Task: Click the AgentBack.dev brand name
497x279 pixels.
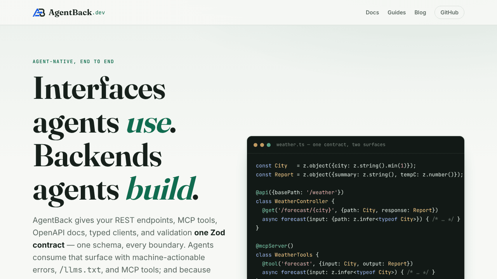Action: coord(77,12)
